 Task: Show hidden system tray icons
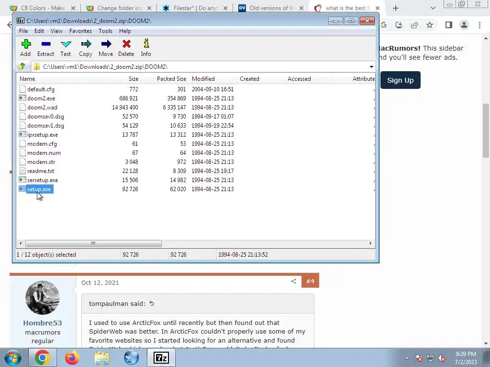407,358
